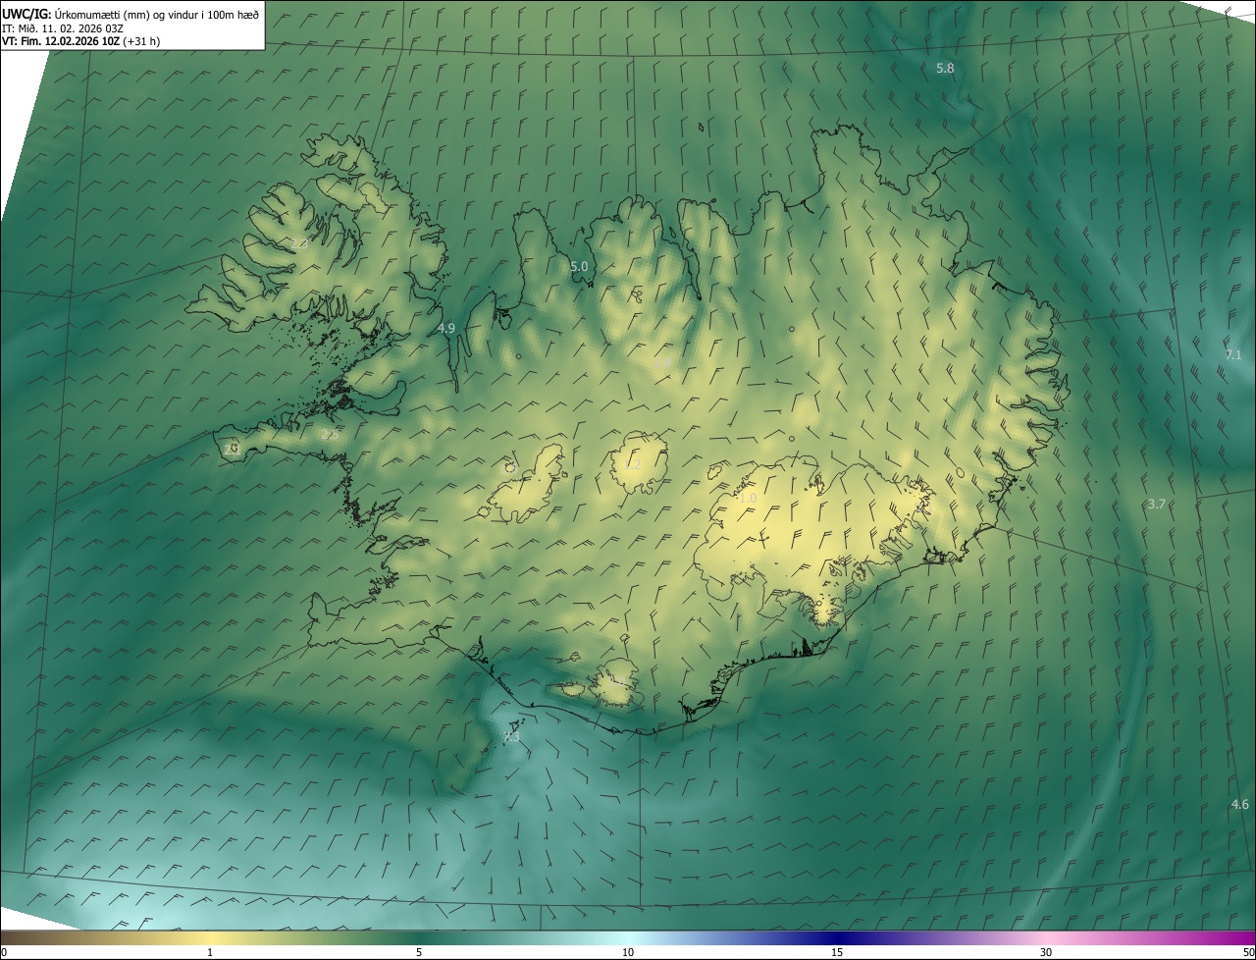Screen dimensions: 1256x960
Task: Click the 5.8 value on the map
Action: click(x=945, y=68)
